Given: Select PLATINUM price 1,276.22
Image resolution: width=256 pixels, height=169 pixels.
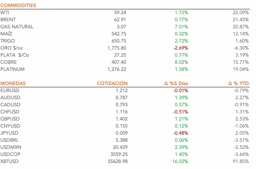Looking at the screenshot, I should (x=117, y=69).
